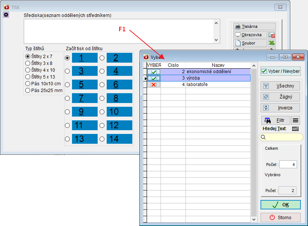Click the Soubor file button
Image resolution: width=308 pixels, height=226 pixels.
250,43
